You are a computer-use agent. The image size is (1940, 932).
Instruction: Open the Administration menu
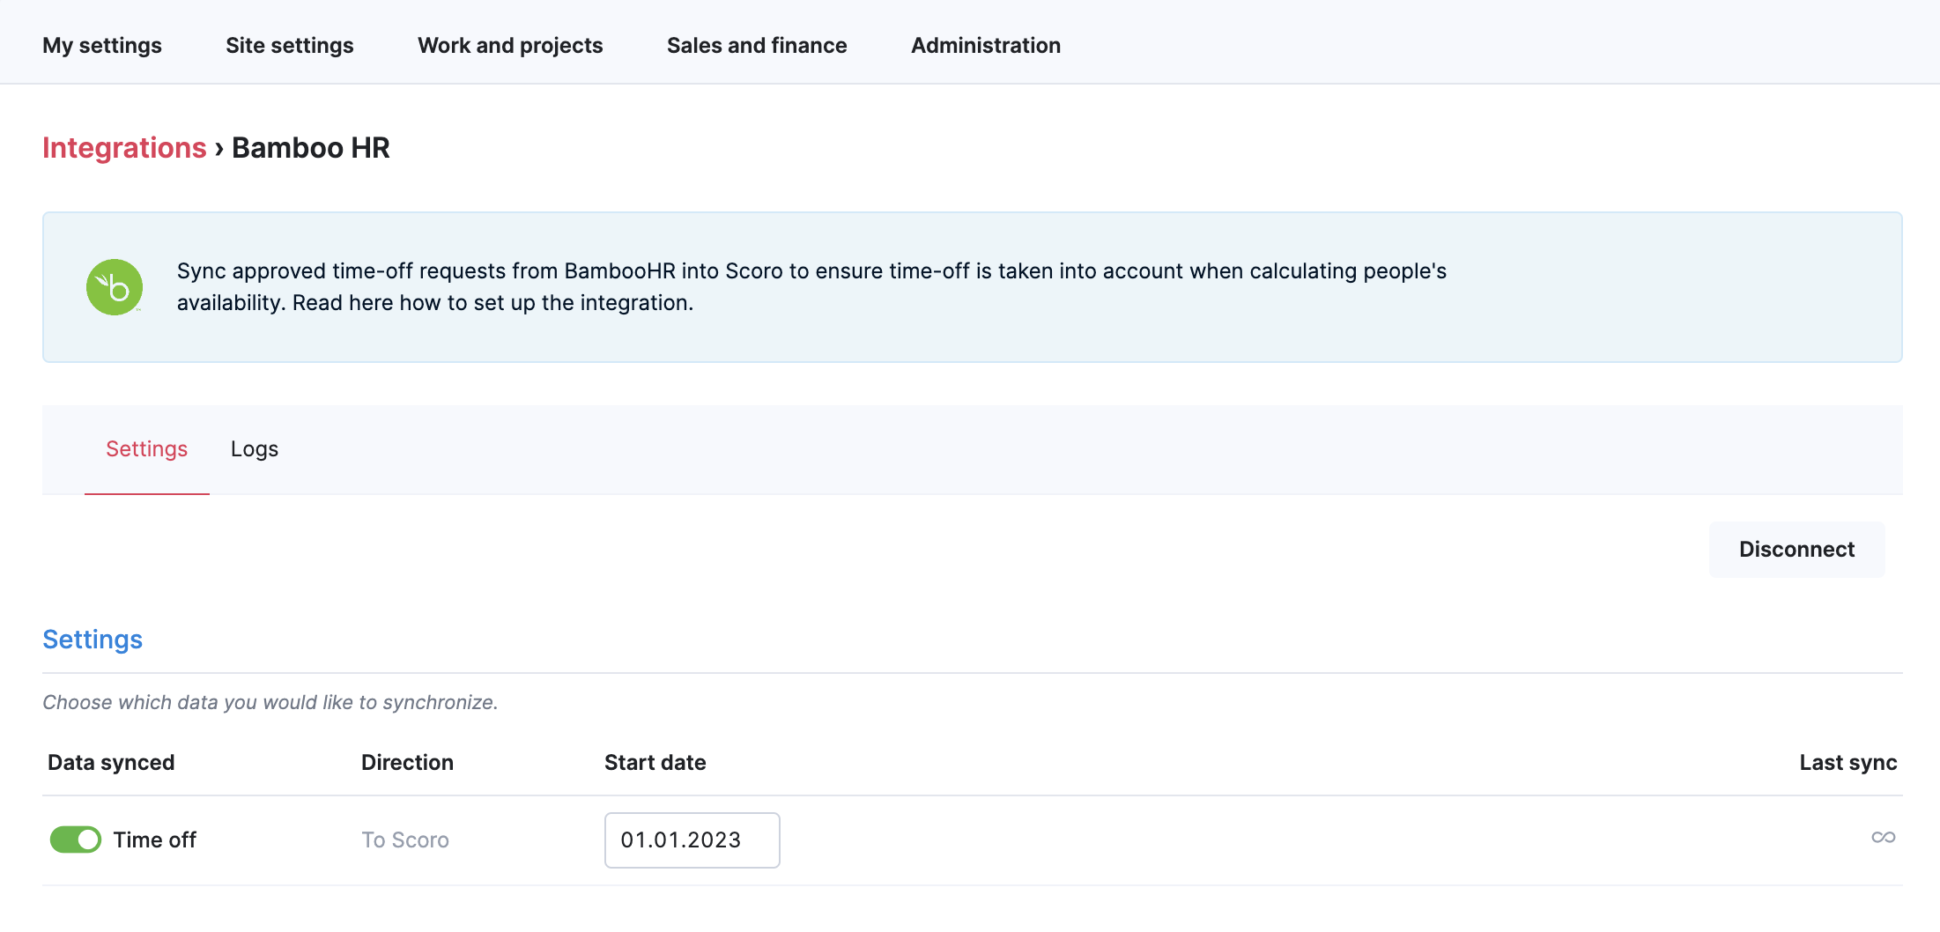[x=986, y=46]
